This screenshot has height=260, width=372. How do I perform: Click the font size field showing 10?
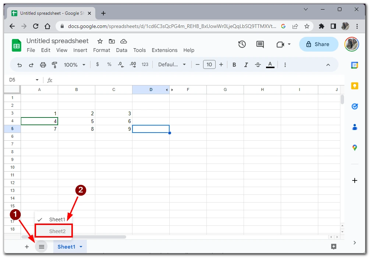coord(209,64)
